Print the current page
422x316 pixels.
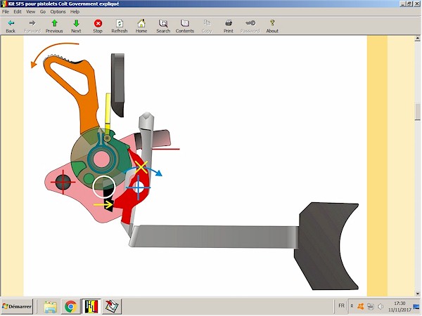[229, 25]
